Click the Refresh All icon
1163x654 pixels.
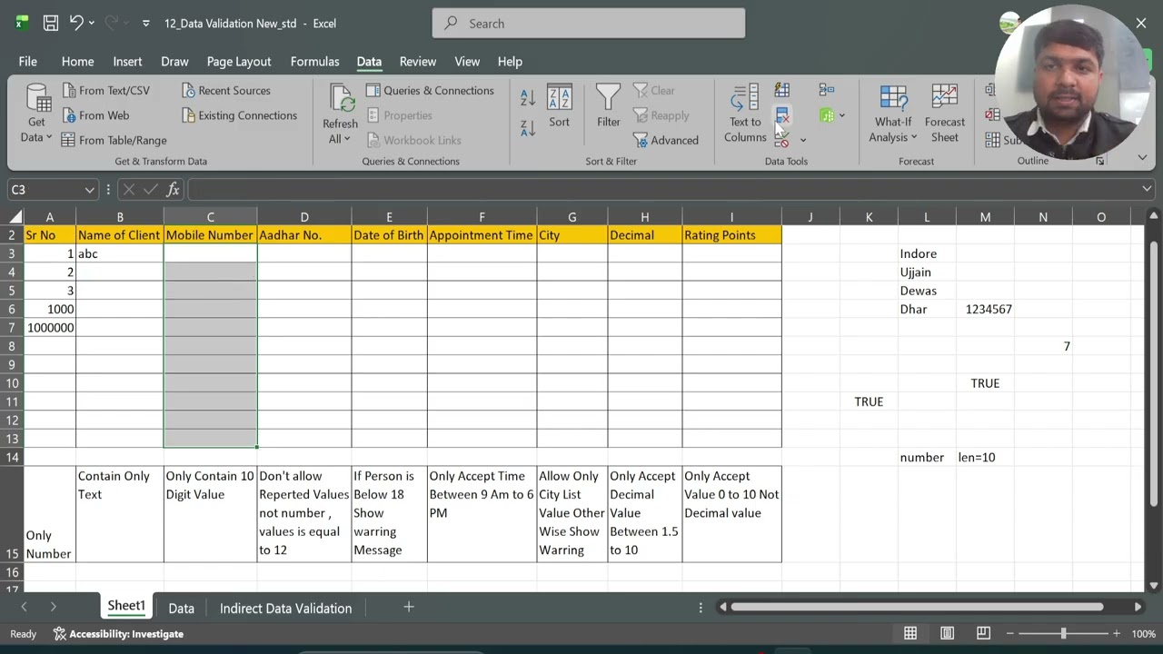(341, 99)
